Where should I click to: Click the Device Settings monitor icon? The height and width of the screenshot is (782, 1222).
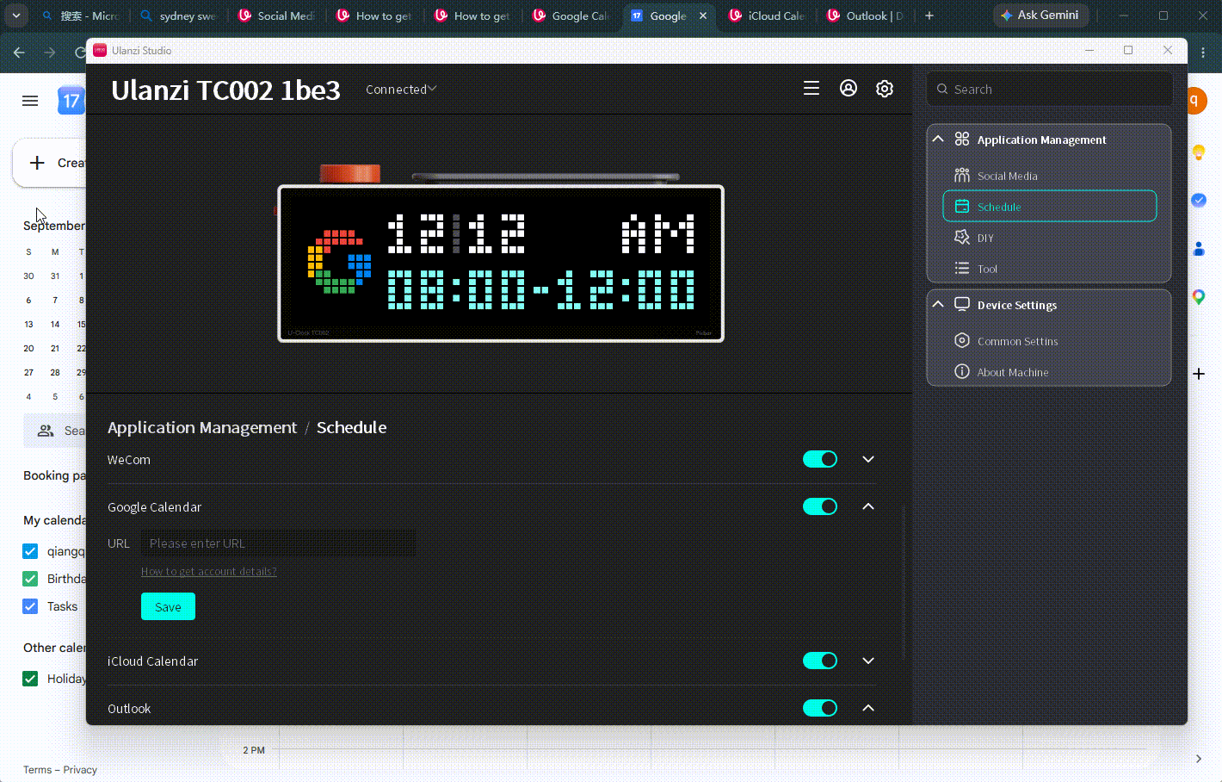(x=962, y=304)
